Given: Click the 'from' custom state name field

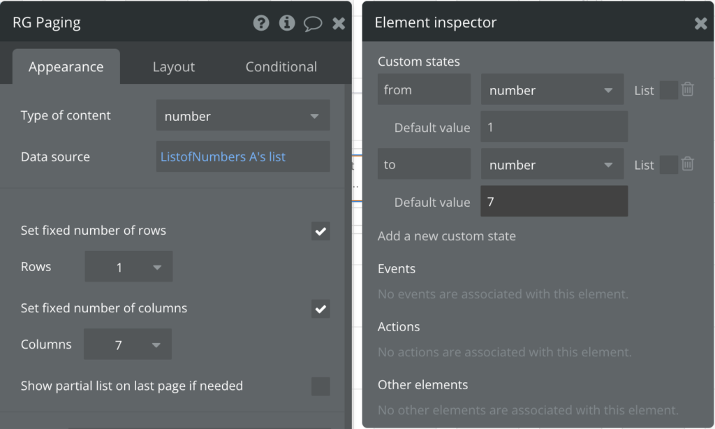Looking at the screenshot, I should click(x=424, y=89).
